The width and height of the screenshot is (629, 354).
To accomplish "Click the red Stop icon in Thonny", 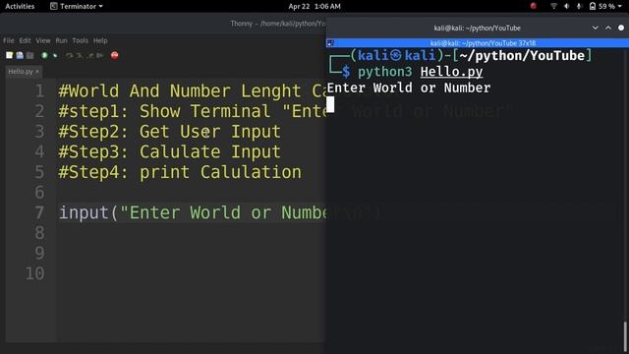I will point(115,55).
